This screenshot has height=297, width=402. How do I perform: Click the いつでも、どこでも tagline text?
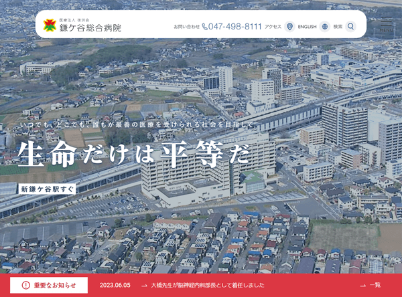[137, 125]
